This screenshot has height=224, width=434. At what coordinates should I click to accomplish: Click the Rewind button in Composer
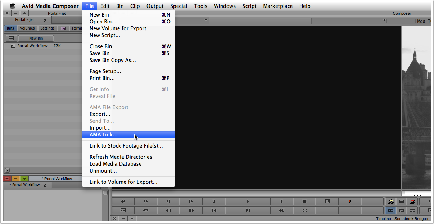pyautogui.click(x=123, y=201)
